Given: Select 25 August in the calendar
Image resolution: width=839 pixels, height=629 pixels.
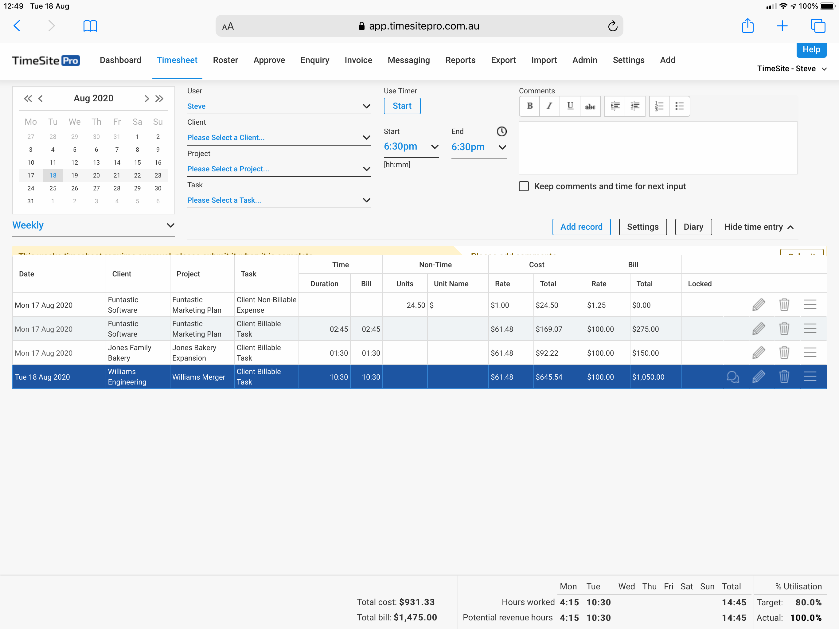Looking at the screenshot, I should (53, 188).
